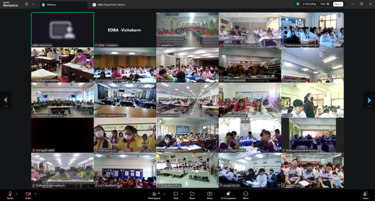Screen dimensions: 375x201
Task: Click the EDBA -Vichakarn- name label
Action: point(108,45)
